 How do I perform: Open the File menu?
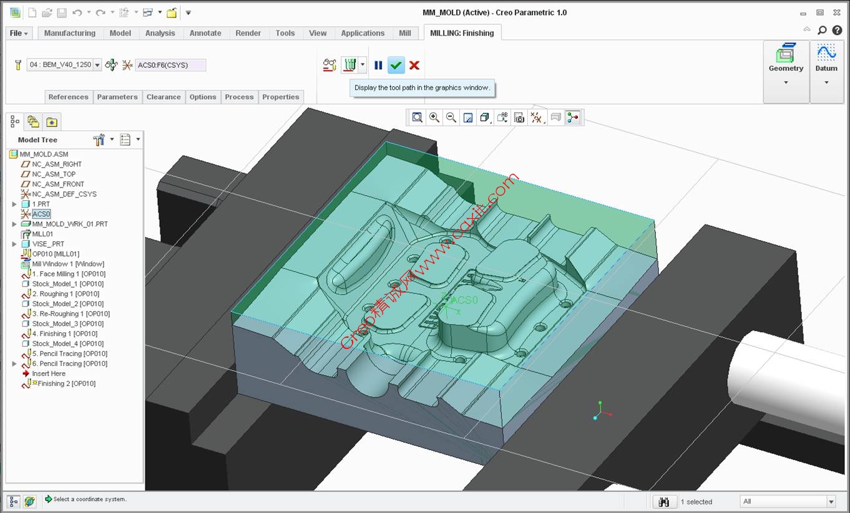pos(19,33)
